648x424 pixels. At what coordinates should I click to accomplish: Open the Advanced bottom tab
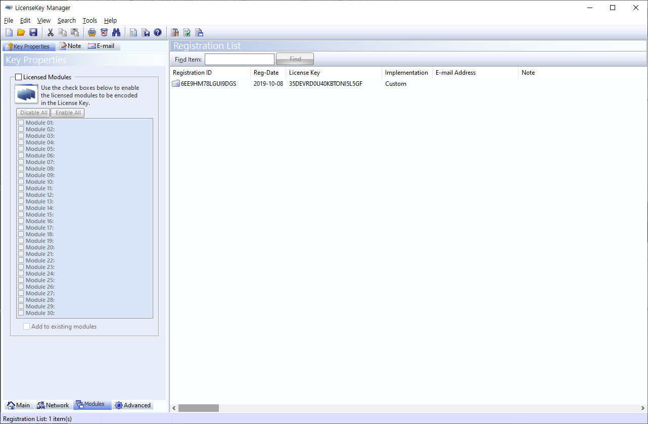132,405
